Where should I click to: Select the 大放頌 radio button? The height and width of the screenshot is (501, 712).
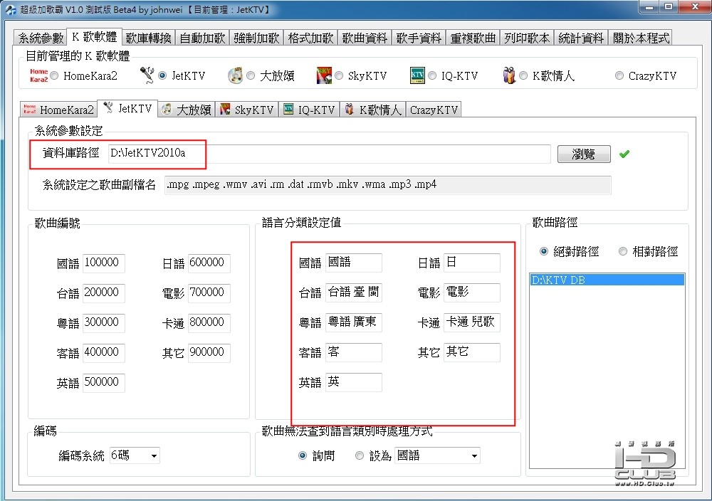(x=251, y=75)
